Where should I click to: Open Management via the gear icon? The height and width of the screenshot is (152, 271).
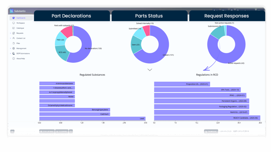13,48
